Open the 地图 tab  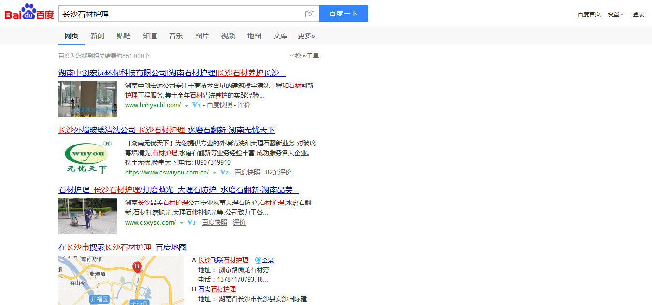tap(254, 35)
